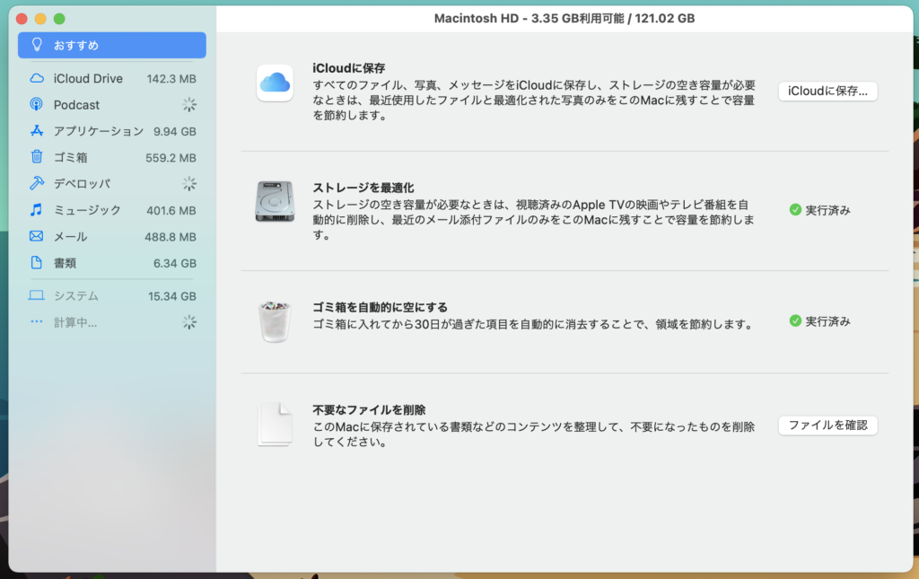Open the メール category
The width and height of the screenshot is (919, 579).
pyautogui.click(x=112, y=237)
